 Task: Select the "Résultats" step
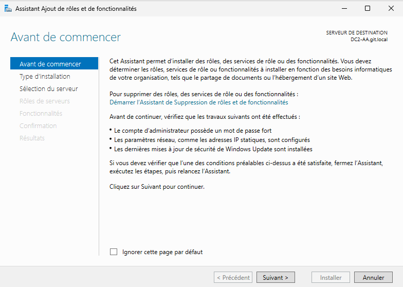coord(32,138)
